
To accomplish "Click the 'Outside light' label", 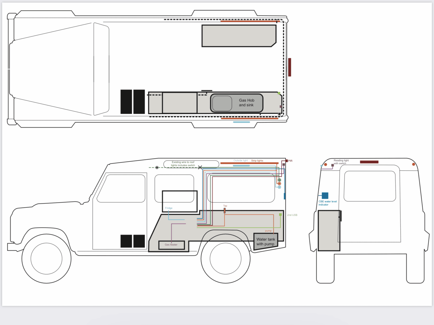I will [240, 161].
